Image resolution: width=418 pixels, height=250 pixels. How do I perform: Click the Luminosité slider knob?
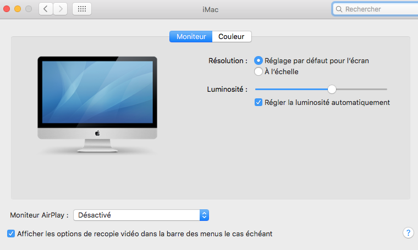click(x=332, y=89)
